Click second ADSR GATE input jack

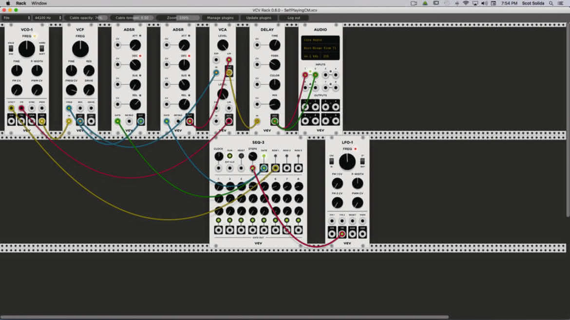tap(167, 121)
